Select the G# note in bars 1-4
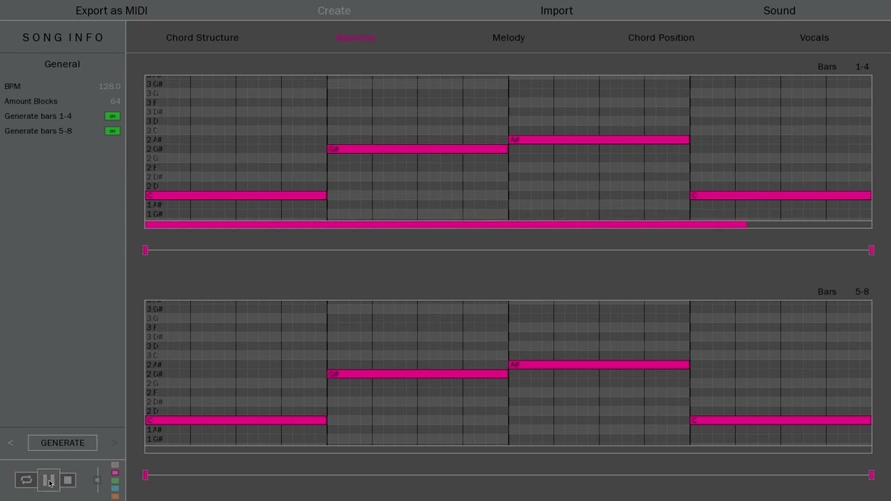The height and width of the screenshot is (501, 891). click(418, 149)
